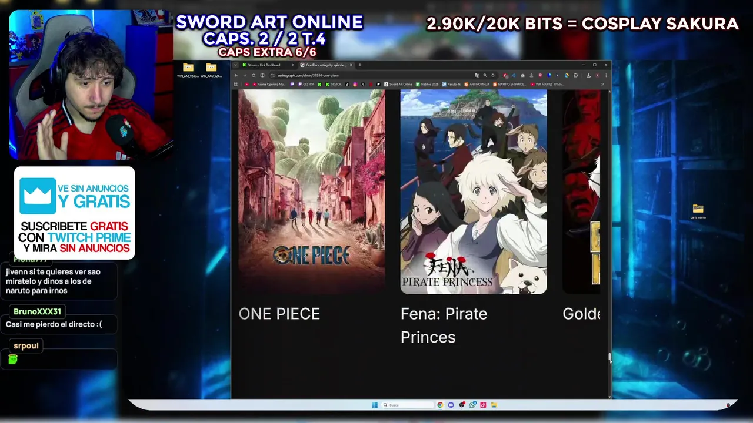This screenshot has height=423, width=753.
Task: Show hidden bookmarks via the overflow chevron
Action: (602, 84)
